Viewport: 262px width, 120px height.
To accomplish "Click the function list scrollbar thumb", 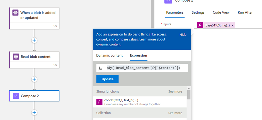I will (x=189, y=95).
